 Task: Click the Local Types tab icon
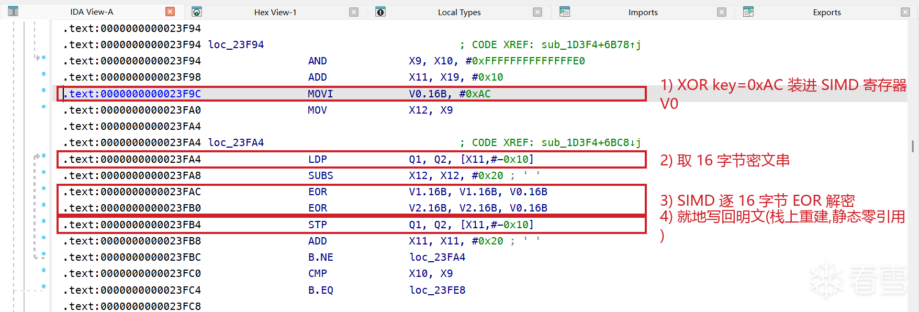pos(380,12)
